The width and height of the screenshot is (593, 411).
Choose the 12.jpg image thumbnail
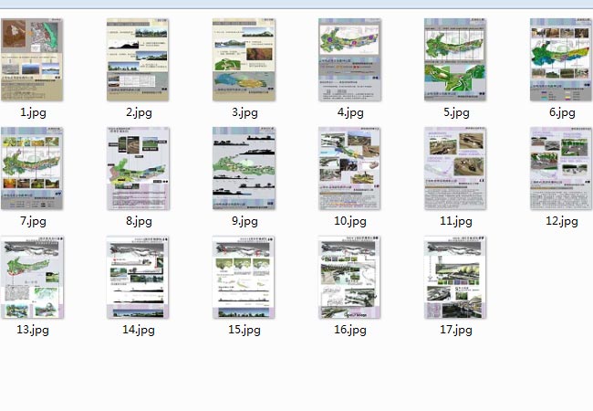[x=562, y=168]
